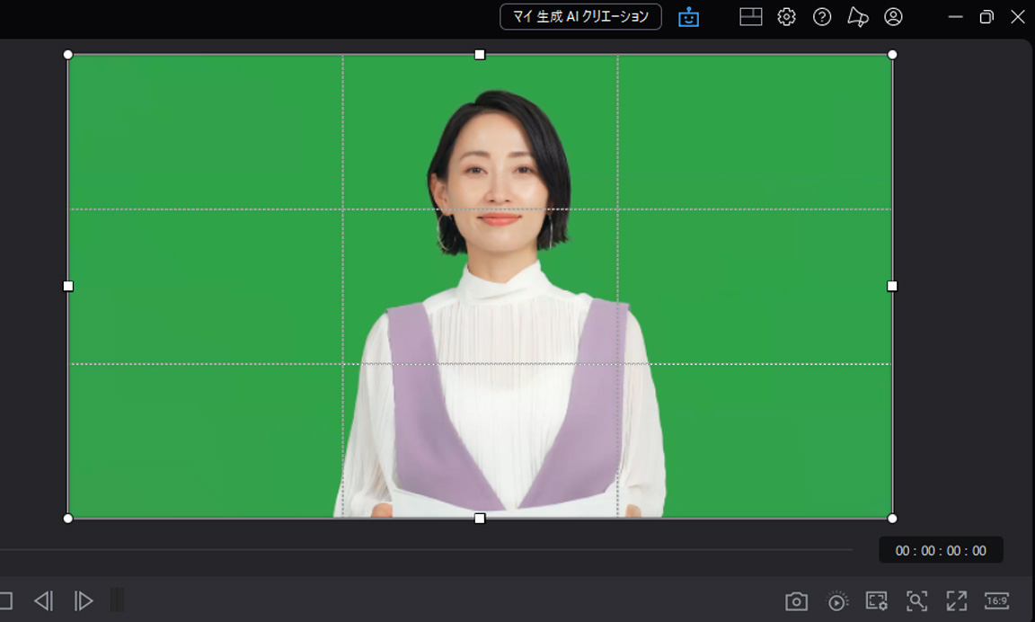The width and height of the screenshot is (1035, 622).
Task: Open announcements with the megaphone icon
Action: (858, 16)
